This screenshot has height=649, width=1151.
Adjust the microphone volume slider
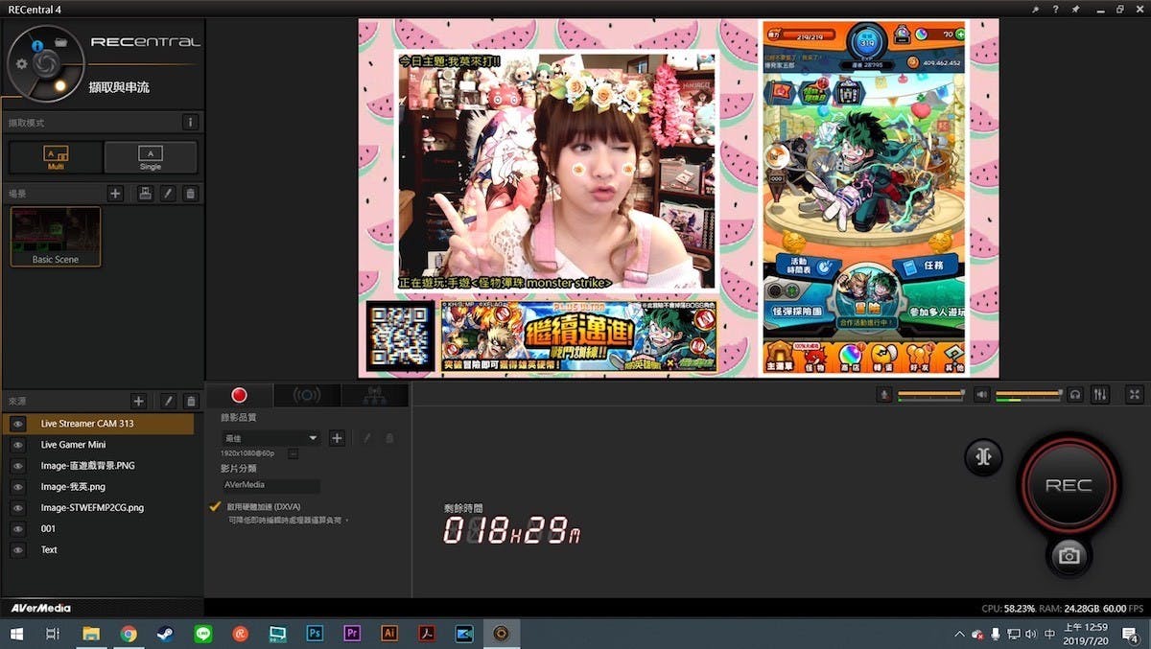tap(931, 394)
